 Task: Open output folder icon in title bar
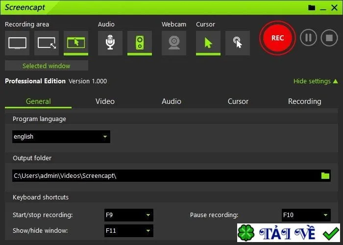click(x=312, y=8)
